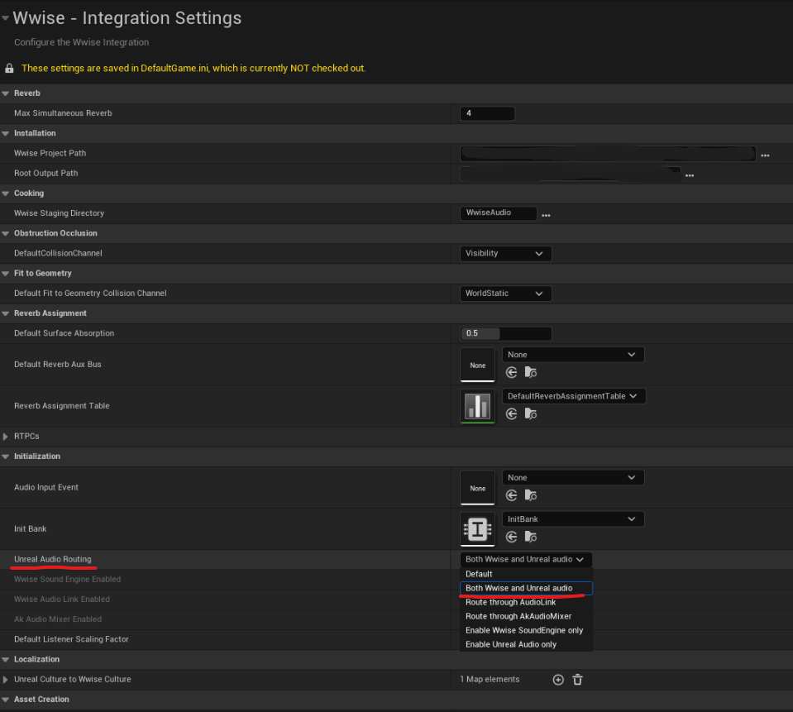
Task: Expand the RTPCs section
Action: click(6, 437)
